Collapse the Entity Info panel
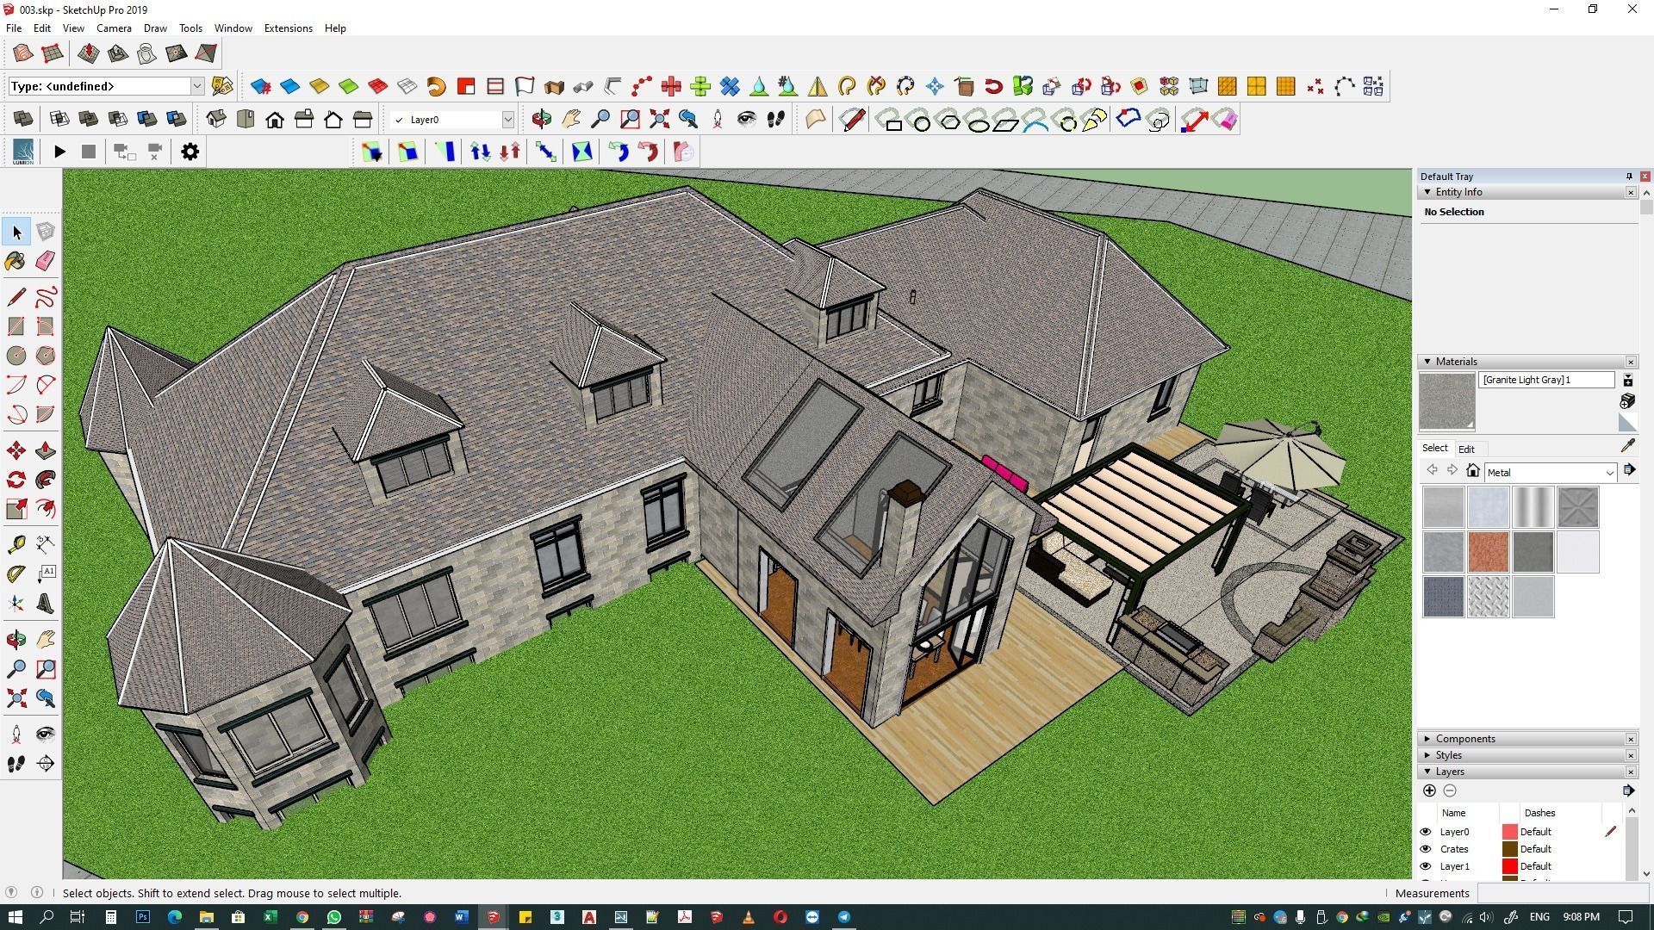Image resolution: width=1654 pixels, height=930 pixels. [x=1427, y=192]
